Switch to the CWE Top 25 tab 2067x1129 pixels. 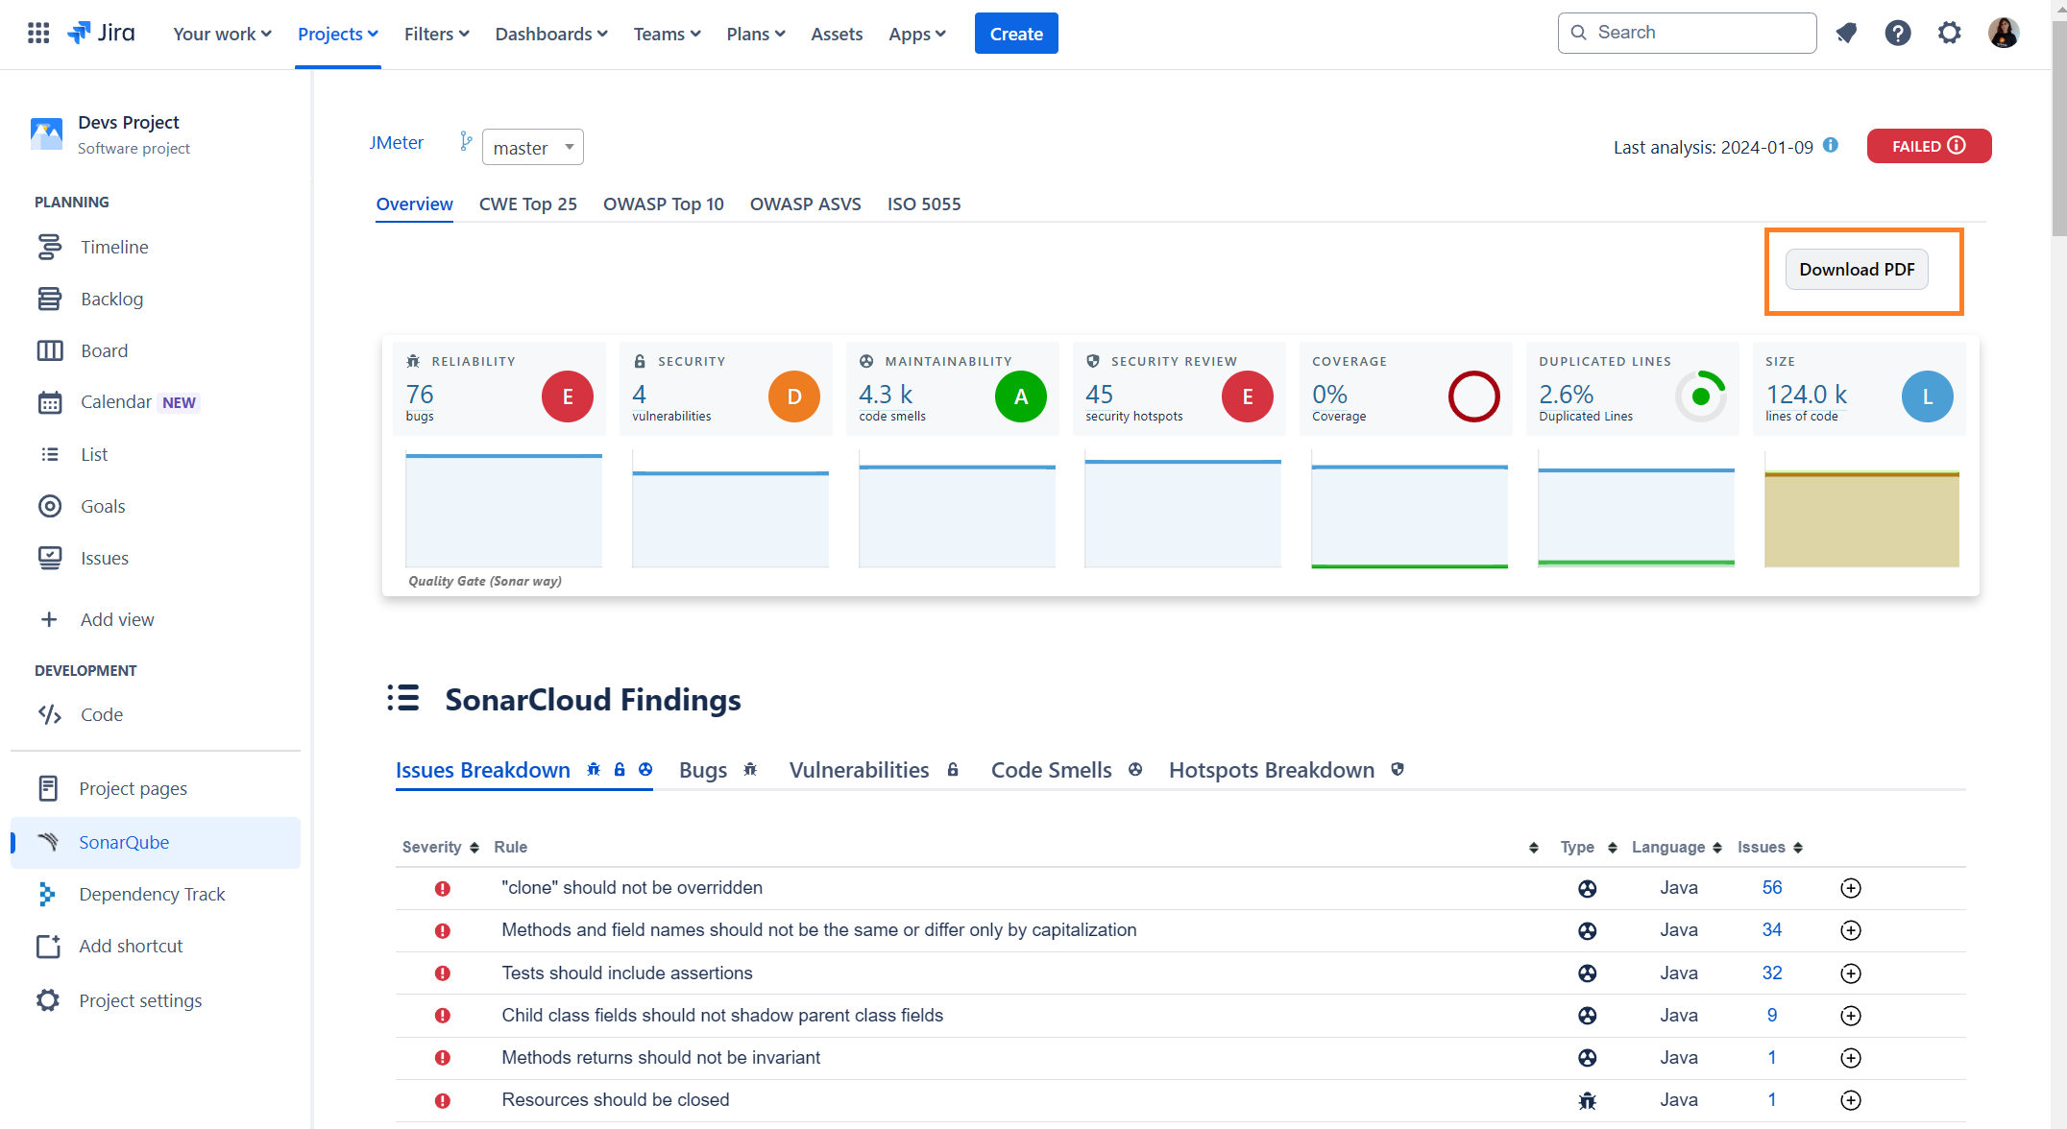528,204
